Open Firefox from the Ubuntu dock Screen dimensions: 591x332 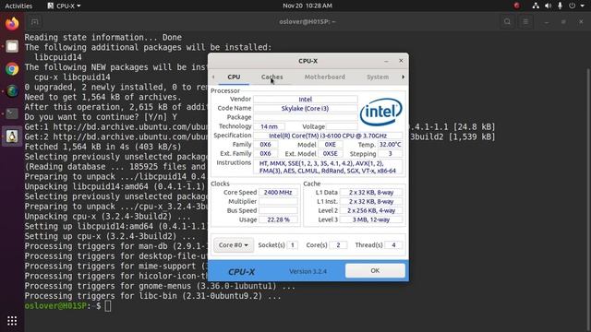[12, 23]
